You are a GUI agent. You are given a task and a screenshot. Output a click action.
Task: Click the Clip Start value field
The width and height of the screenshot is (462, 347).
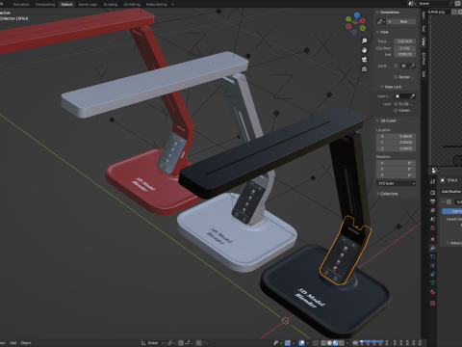405,48
